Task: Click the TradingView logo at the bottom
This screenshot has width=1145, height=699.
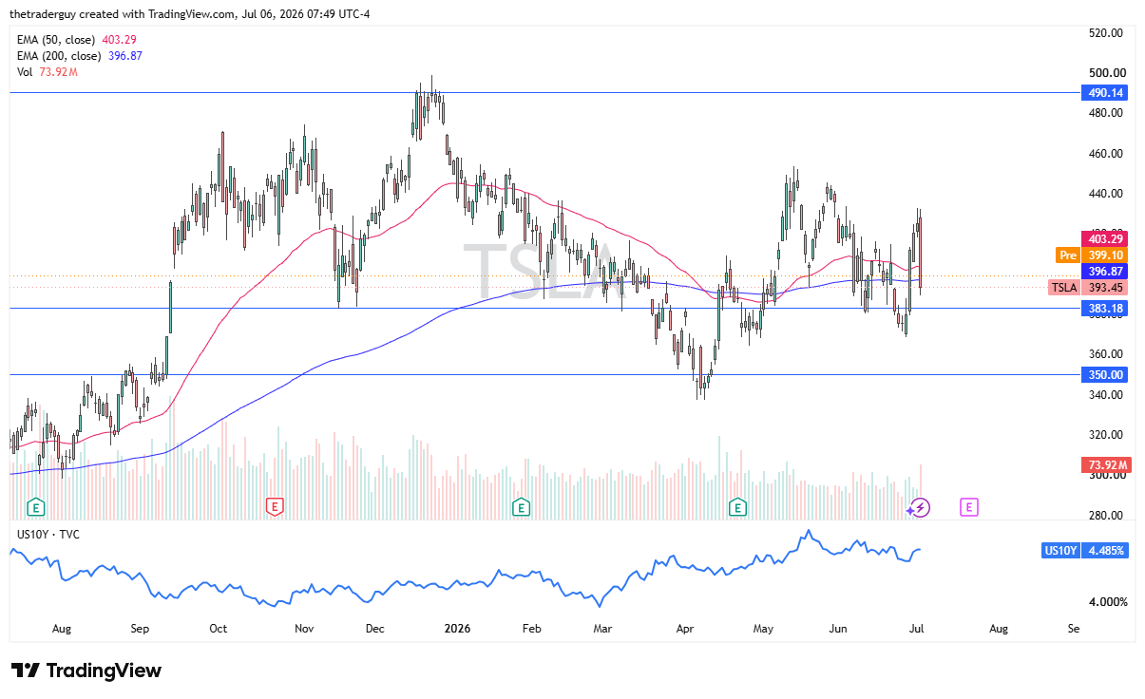Action: tap(86, 671)
